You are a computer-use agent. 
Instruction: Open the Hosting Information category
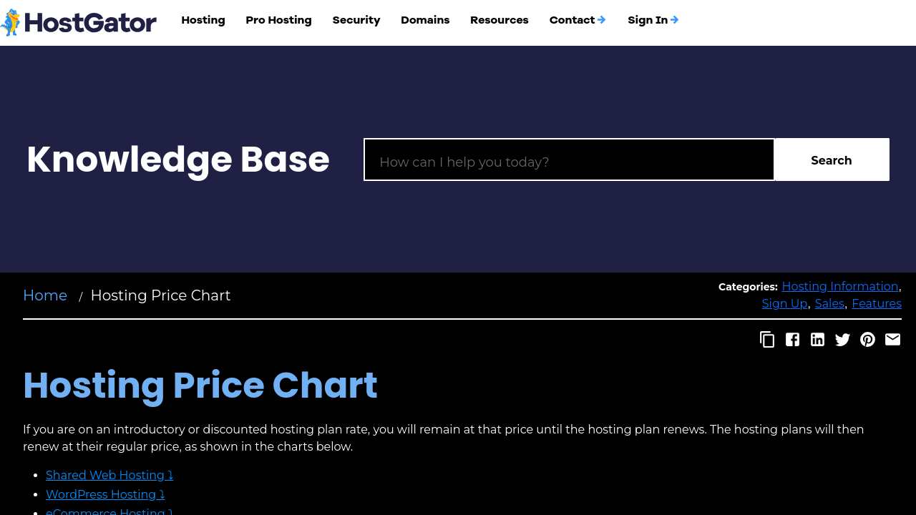(839, 286)
